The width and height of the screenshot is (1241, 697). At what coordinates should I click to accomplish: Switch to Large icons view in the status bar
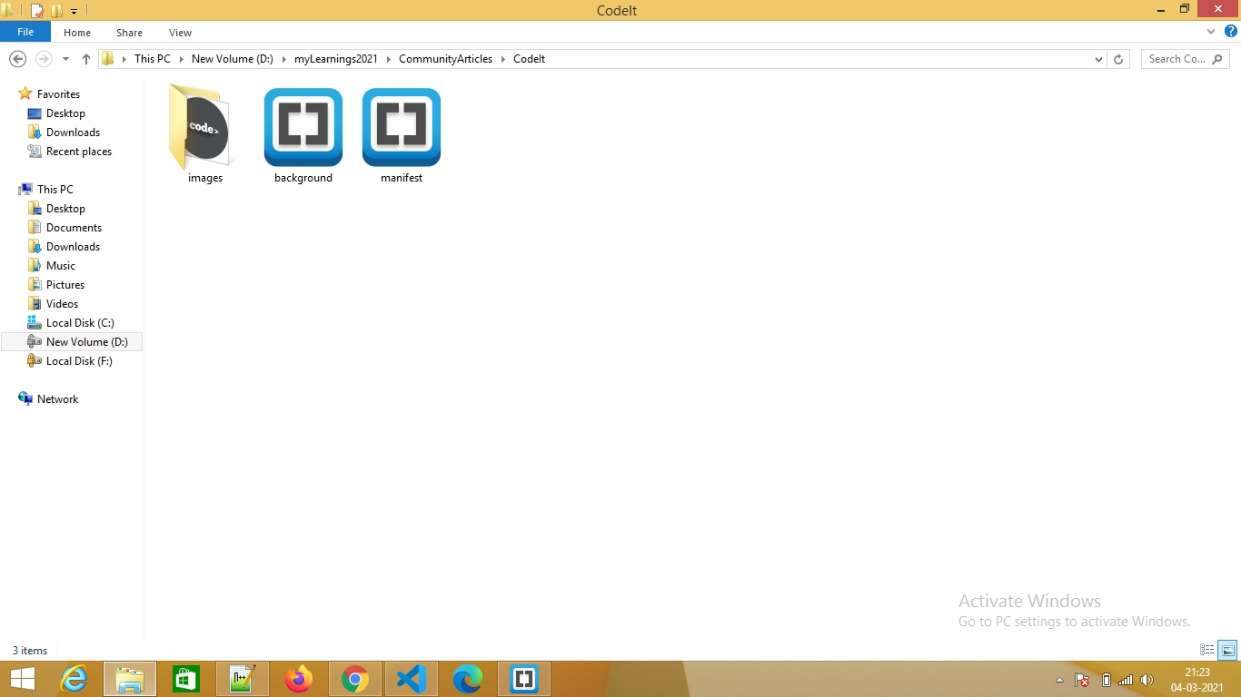coord(1227,650)
